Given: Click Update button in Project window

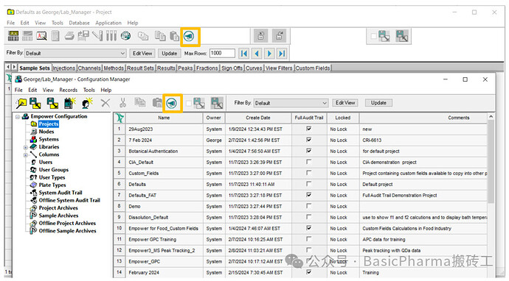Looking at the screenshot, I should pos(169,54).
